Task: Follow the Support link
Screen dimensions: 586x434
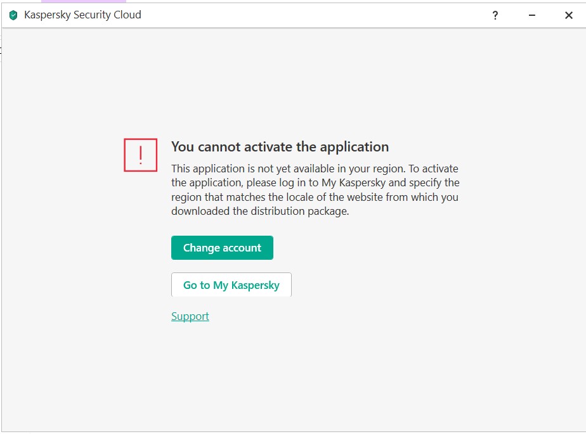Action: click(x=190, y=316)
